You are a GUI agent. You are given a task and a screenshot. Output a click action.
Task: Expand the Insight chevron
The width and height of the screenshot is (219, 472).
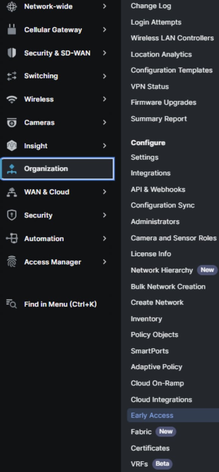click(105, 146)
